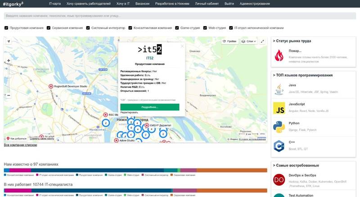Click the Python snake logo icon
Image resolution: width=360 pixels, height=197 pixels.
click(x=279, y=127)
